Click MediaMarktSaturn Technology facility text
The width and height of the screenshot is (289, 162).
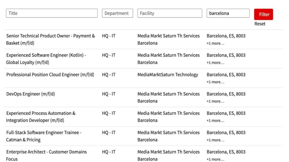[168, 75]
